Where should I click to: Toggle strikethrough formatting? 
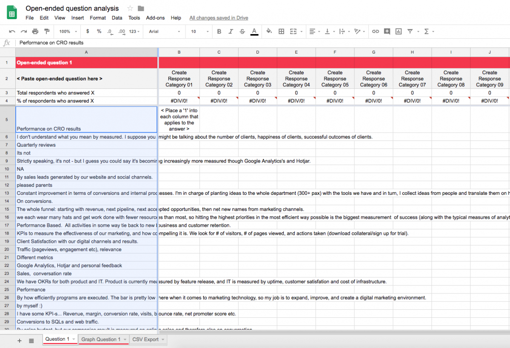(x=242, y=31)
